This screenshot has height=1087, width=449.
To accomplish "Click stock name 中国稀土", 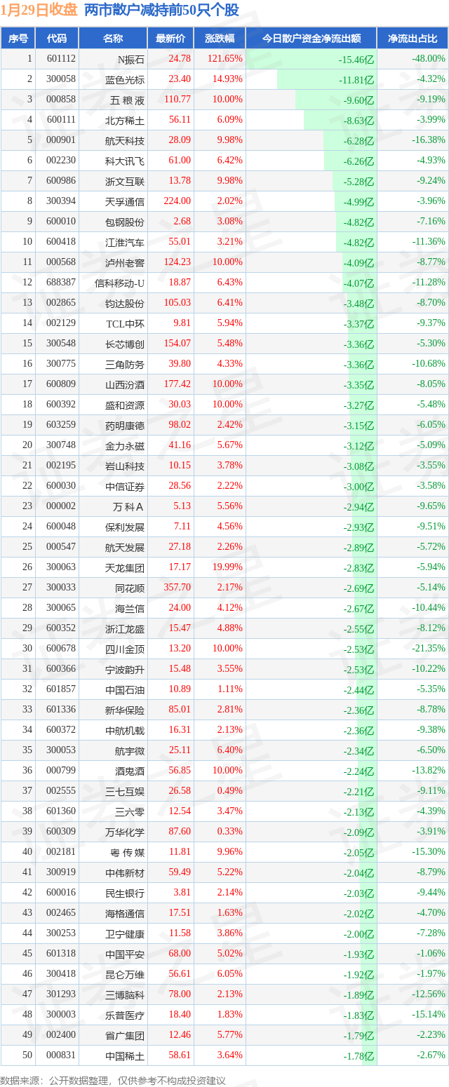I will coord(125,1055).
